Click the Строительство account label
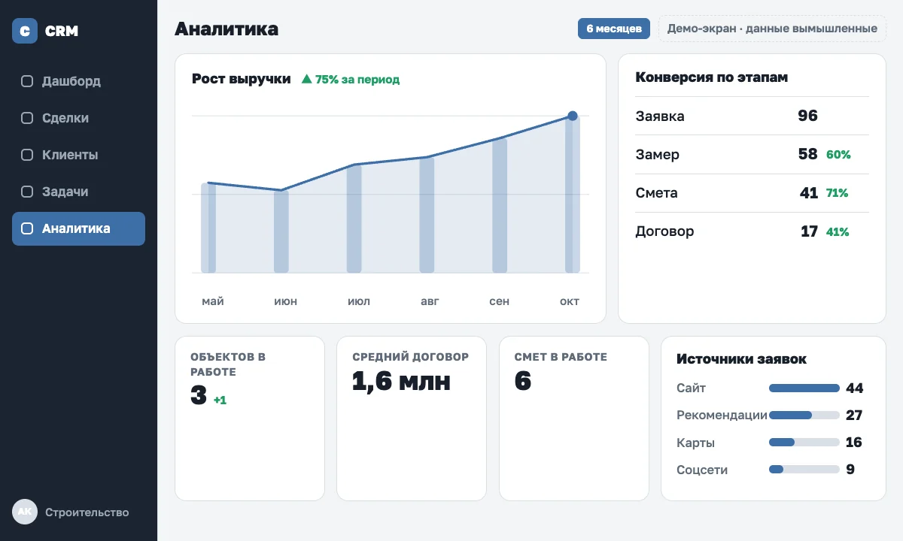Image resolution: width=903 pixels, height=541 pixels. (x=87, y=512)
